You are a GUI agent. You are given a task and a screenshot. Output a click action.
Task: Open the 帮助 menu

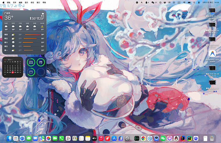tap(44, 2)
